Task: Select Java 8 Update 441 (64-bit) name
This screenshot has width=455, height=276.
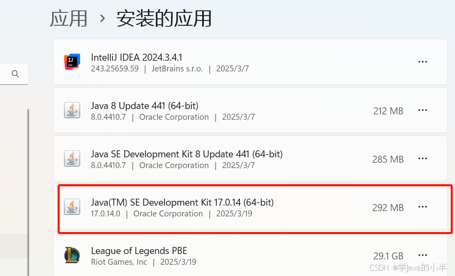Action: point(145,106)
